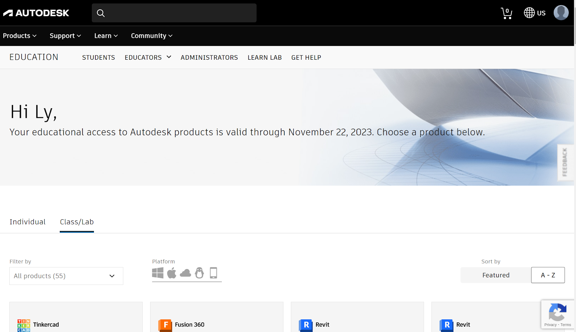Open the Get Help link

(306, 58)
